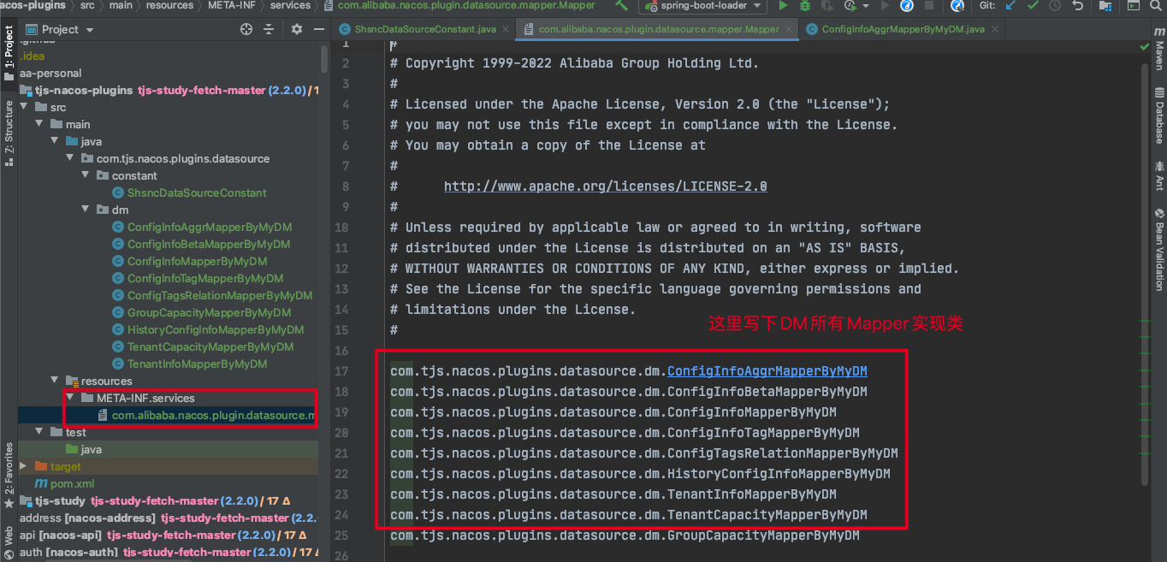The image size is (1167, 562).
Task: Hide the Project tool window
Action: (x=317, y=28)
